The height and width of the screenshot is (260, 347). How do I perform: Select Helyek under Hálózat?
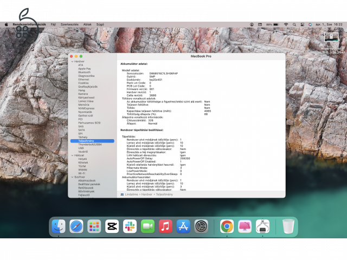[x=82, y=159]
